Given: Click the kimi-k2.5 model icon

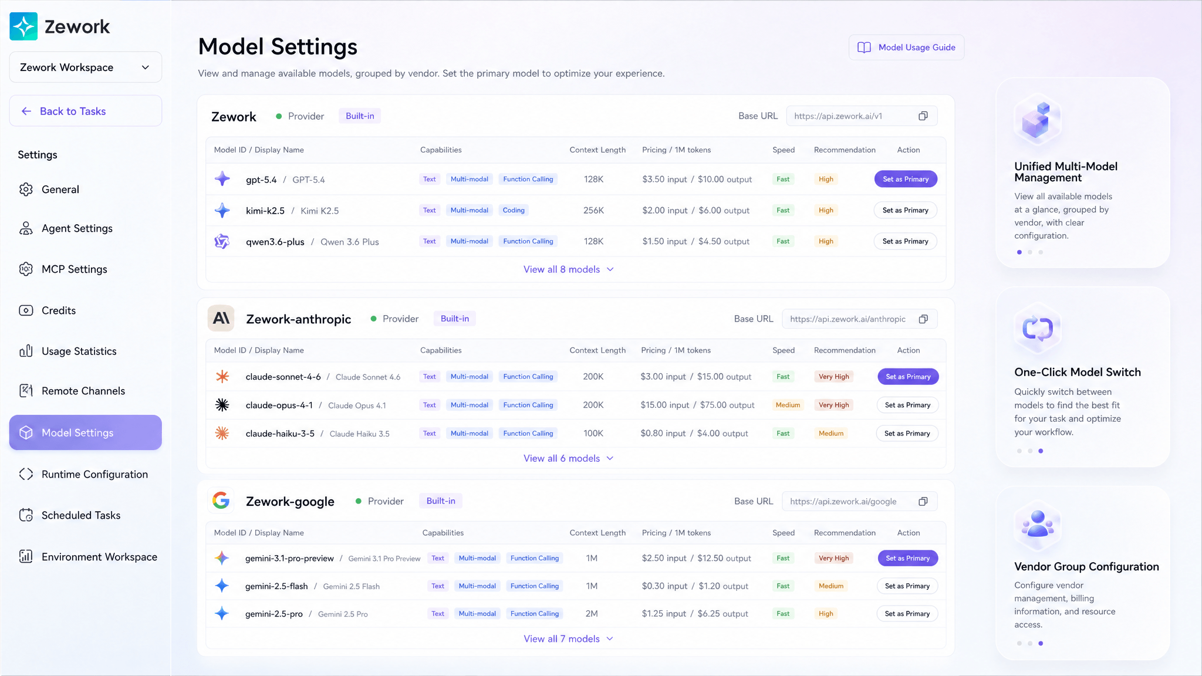Looking at the screenshot, I should click(222, 210).
